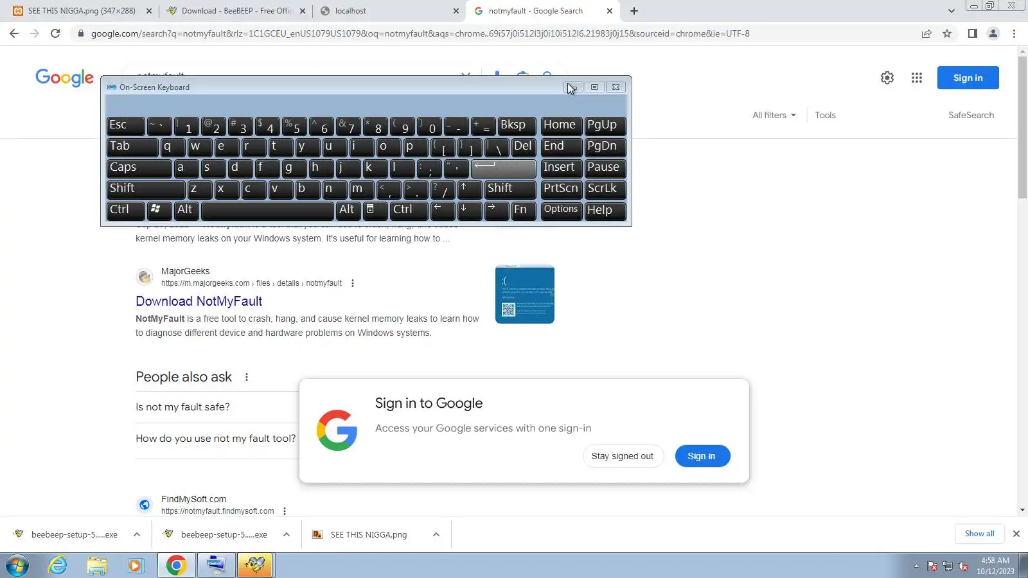This screenshot has height=578, width=1028.
Task: Expand 'How do you use not my fault tool?'
Action: (x=217, y=439)
